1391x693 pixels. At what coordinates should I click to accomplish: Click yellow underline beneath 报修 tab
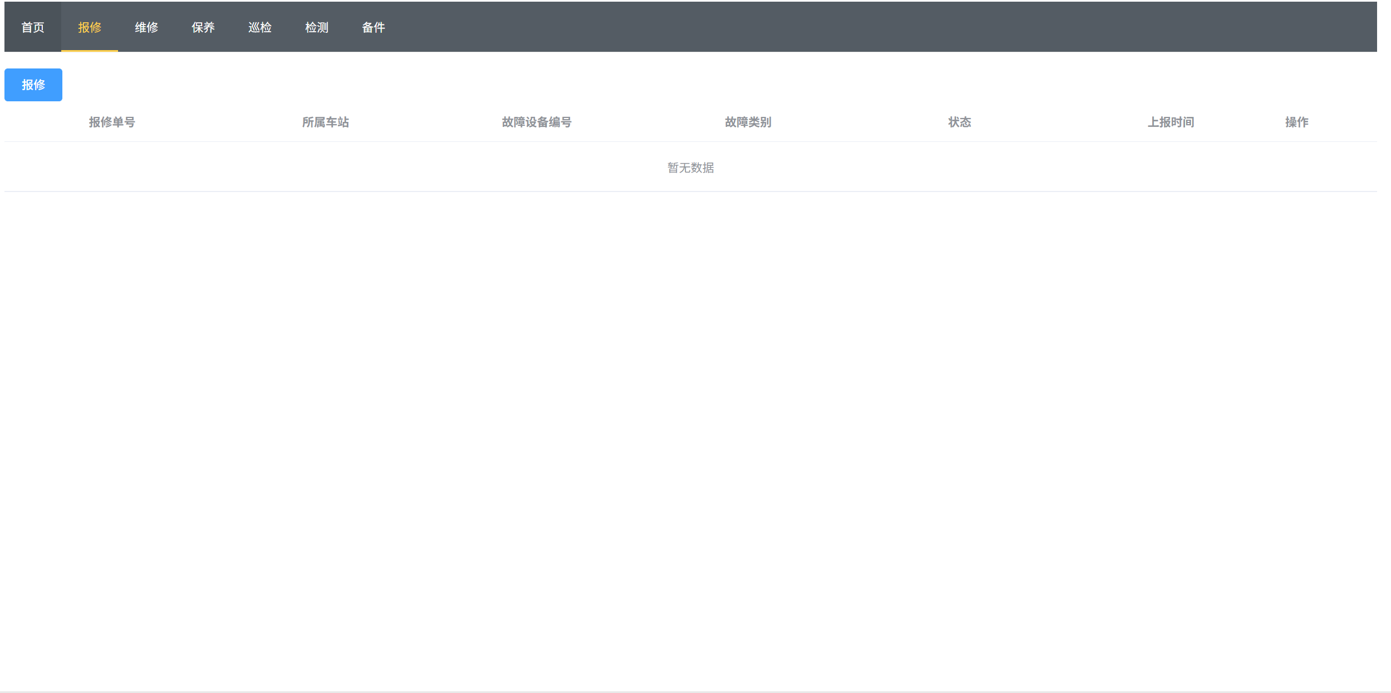(x=90, y=51)
